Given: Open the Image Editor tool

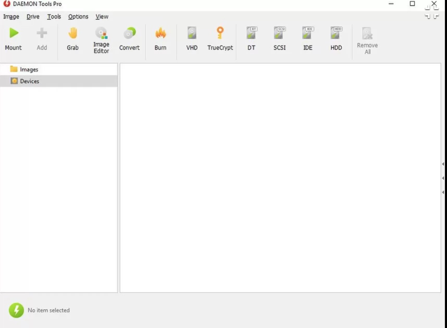Looking at the screenshot, I should [101, 40].
